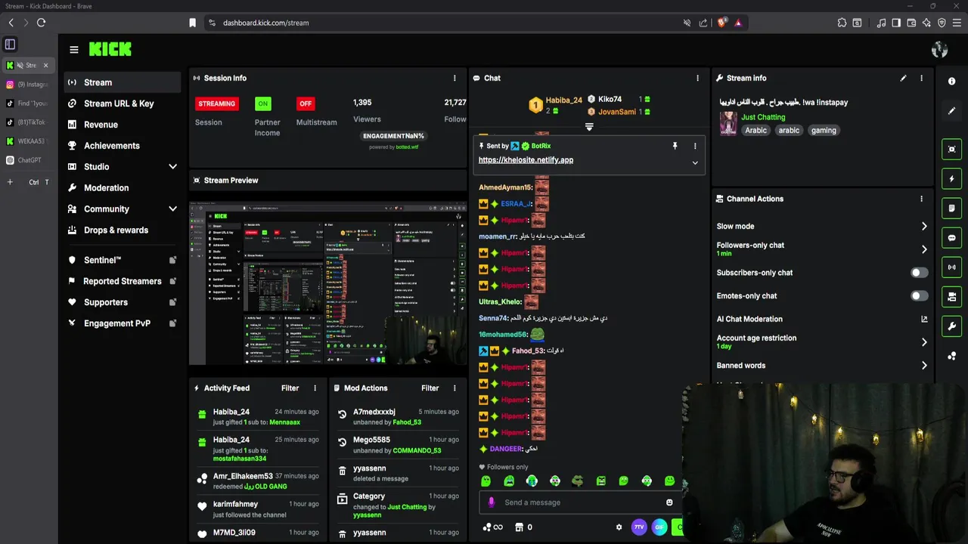This screenshot has width=968, height=544.
Task: Open the hamburger menu beside the Kick logo
Action: coord(73,50)
